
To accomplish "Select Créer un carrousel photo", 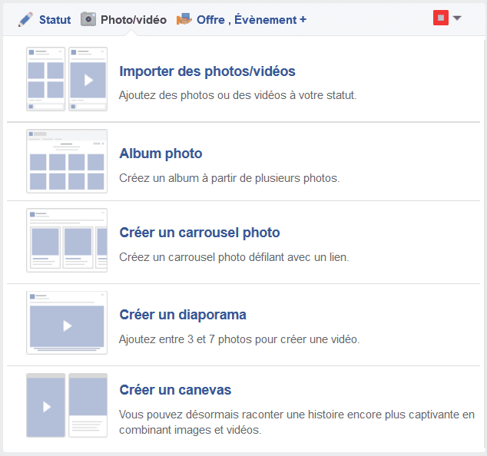I will click(x=200, y=233).
